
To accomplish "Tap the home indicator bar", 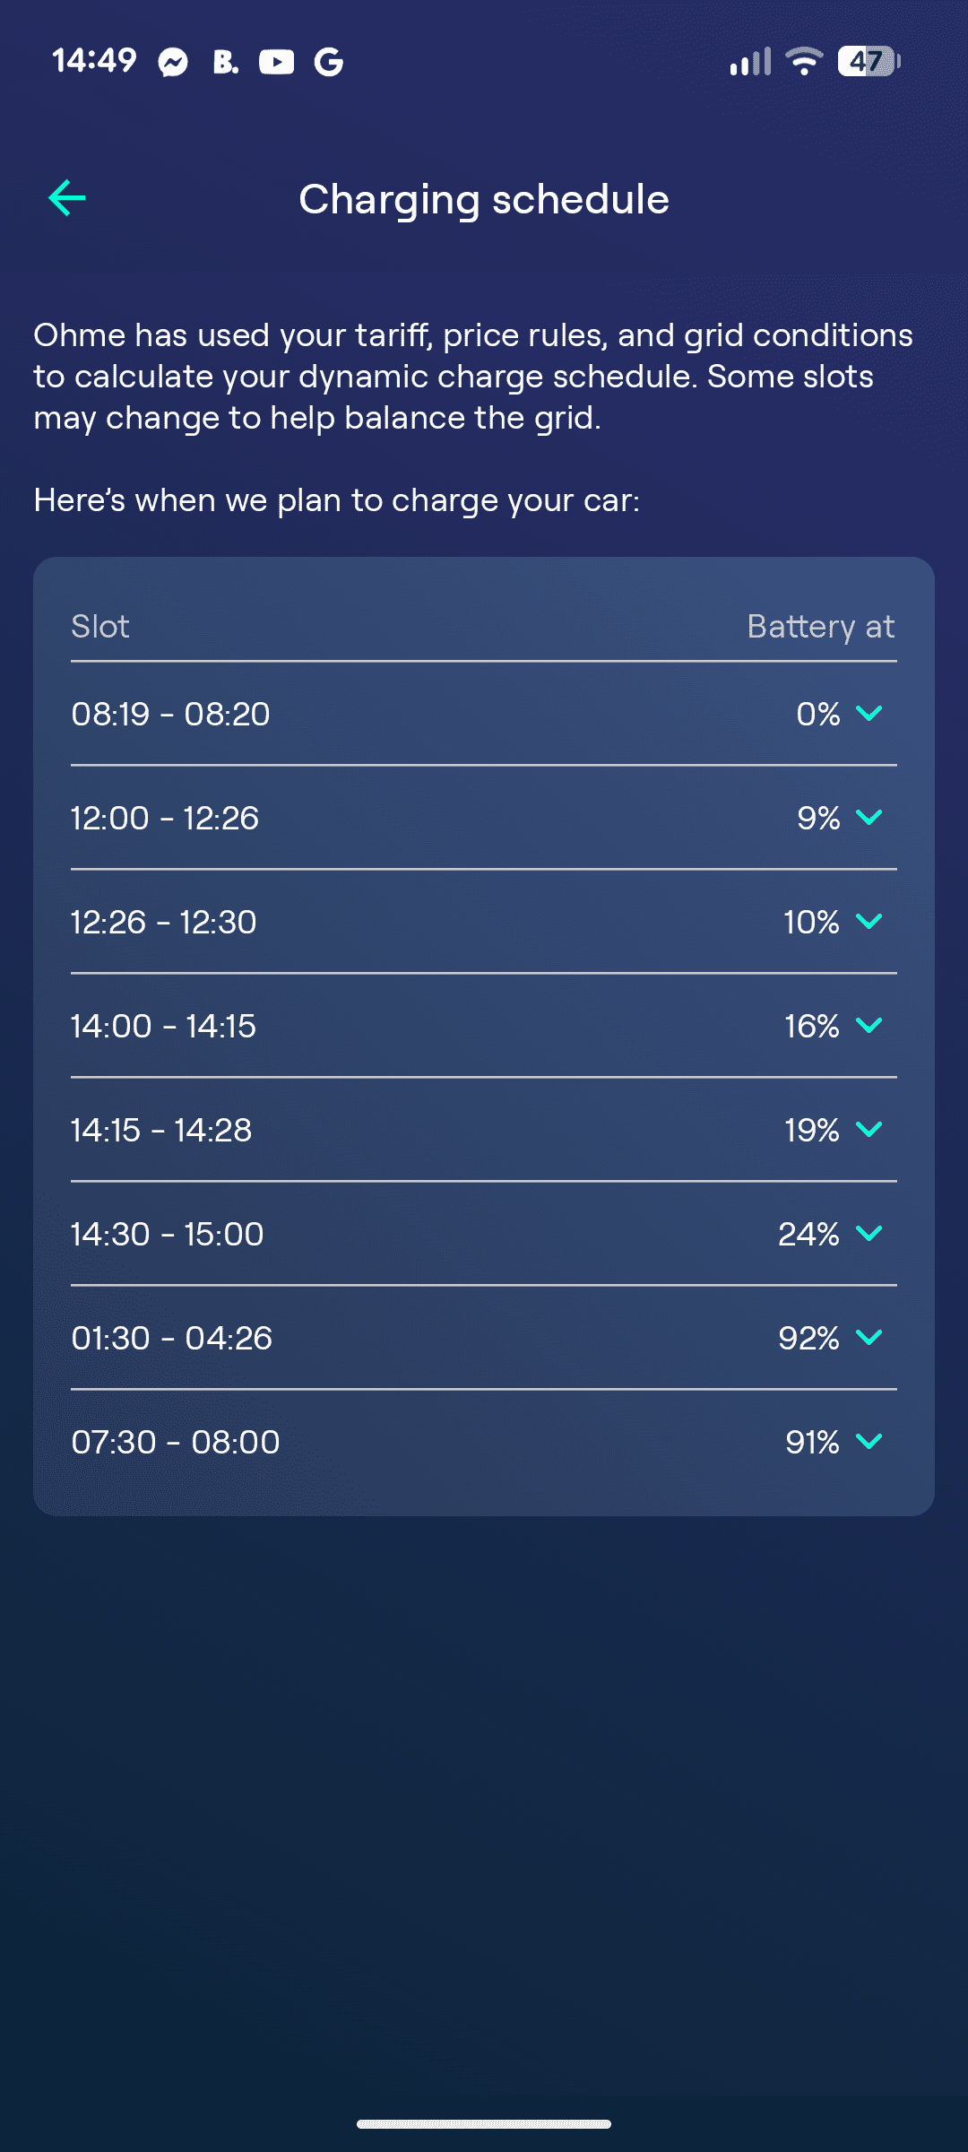I will click(484, 2123).
